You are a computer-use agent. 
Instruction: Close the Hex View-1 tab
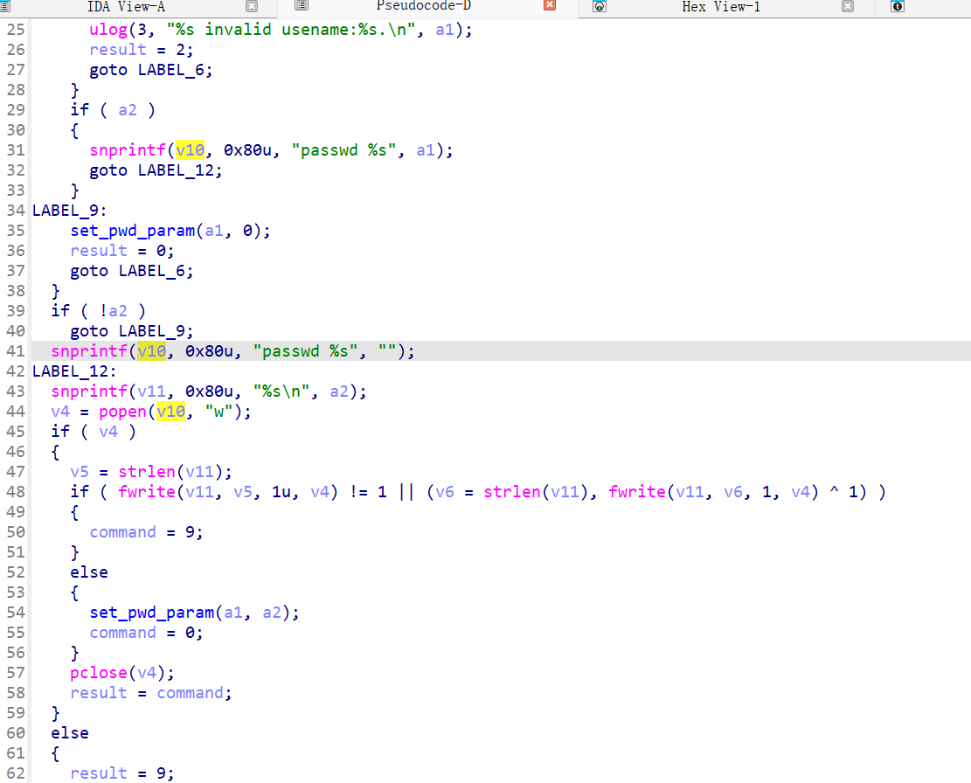point(848,6)
